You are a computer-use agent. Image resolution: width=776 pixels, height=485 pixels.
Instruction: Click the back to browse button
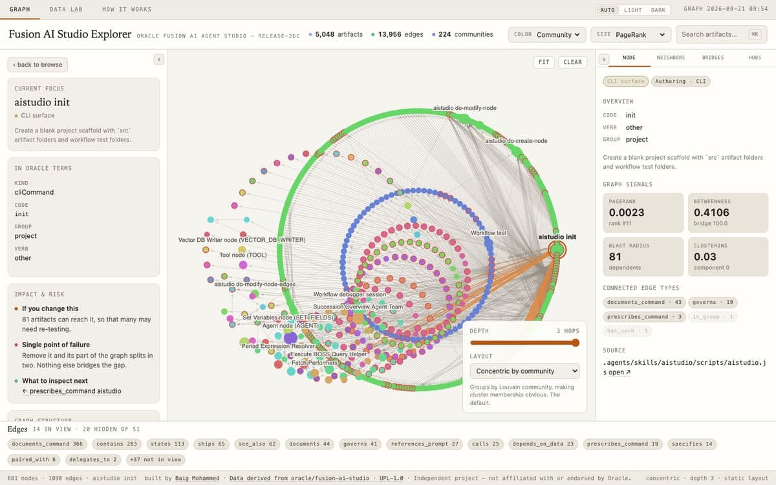tap(38, 65)
